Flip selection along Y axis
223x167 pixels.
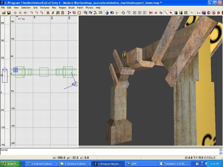coord(20,13)
